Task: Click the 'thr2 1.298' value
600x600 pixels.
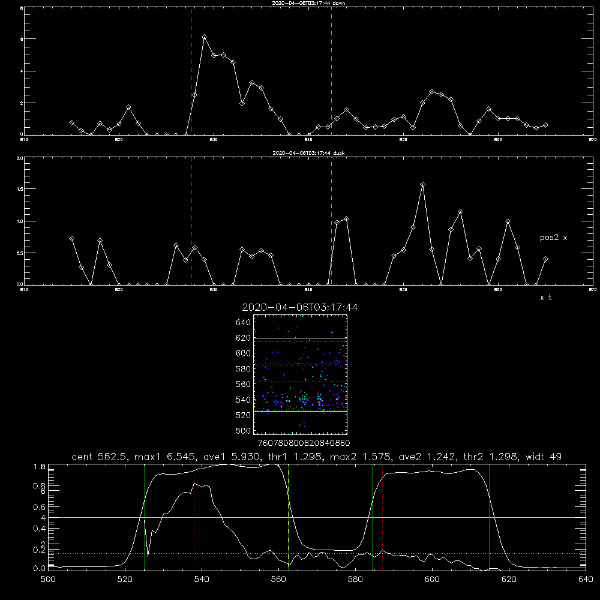Action: tap(491, 457)
